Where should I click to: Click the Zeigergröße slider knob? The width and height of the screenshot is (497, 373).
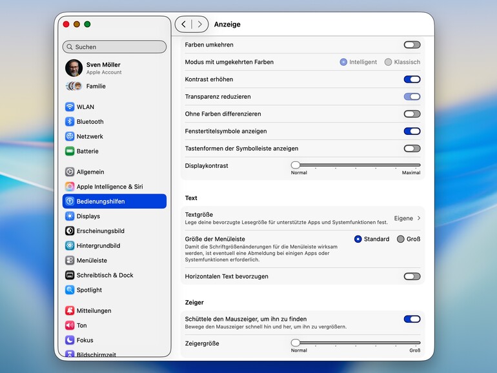click(296, 343)
